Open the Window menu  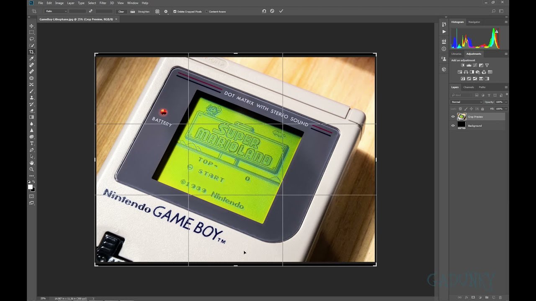[133, 3]
